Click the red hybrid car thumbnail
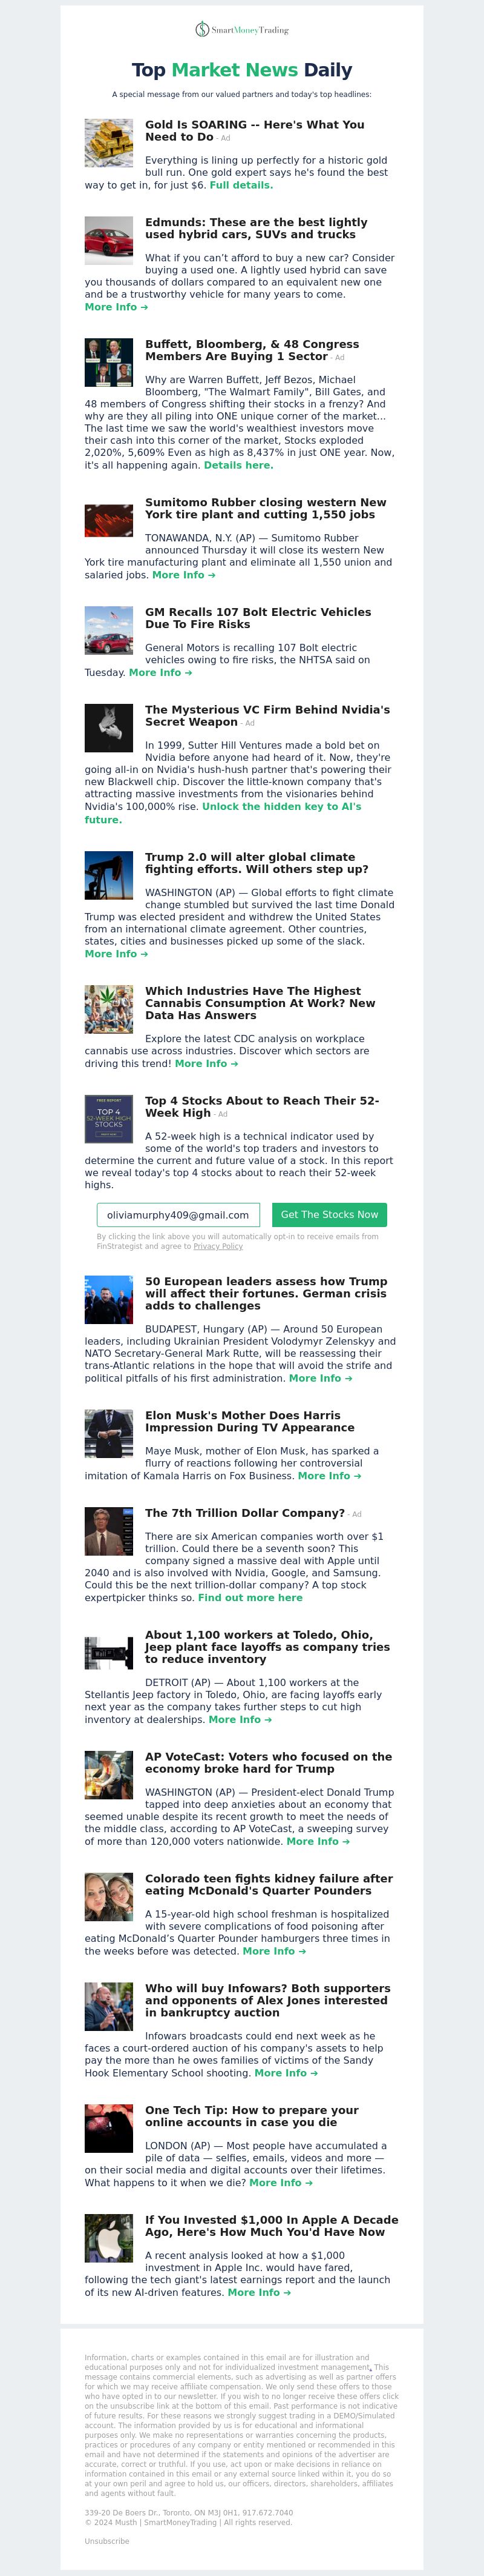This screenshot has height=2576, width=484. (109, 241)
